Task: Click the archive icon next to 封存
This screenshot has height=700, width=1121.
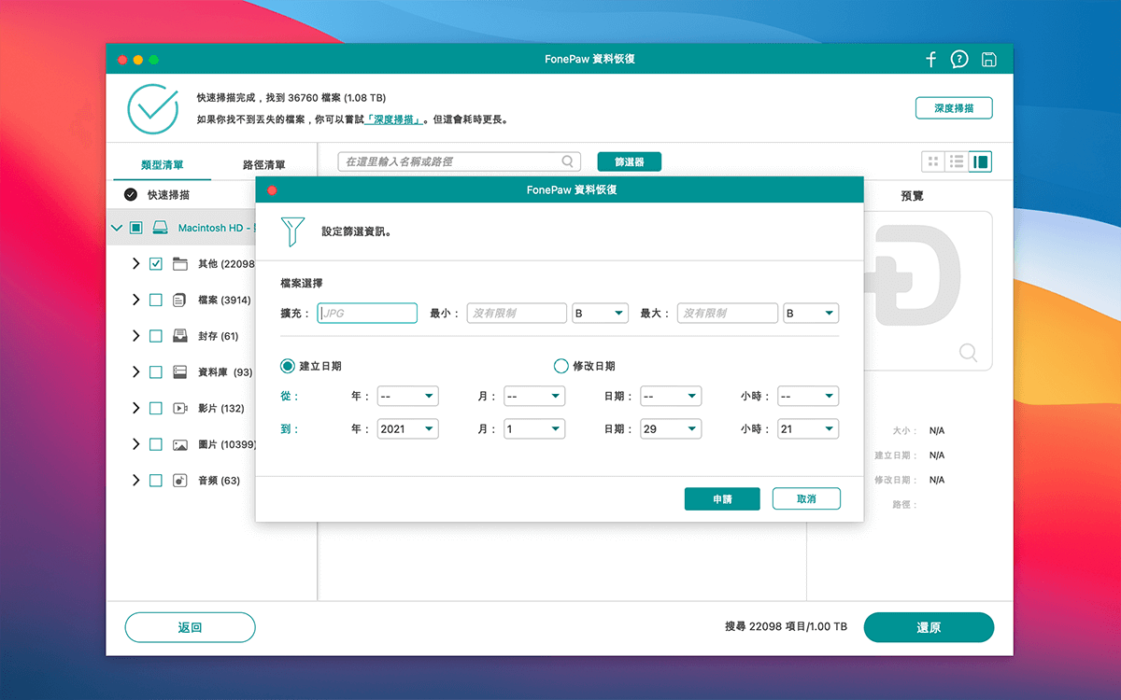Action: point(180,336)
